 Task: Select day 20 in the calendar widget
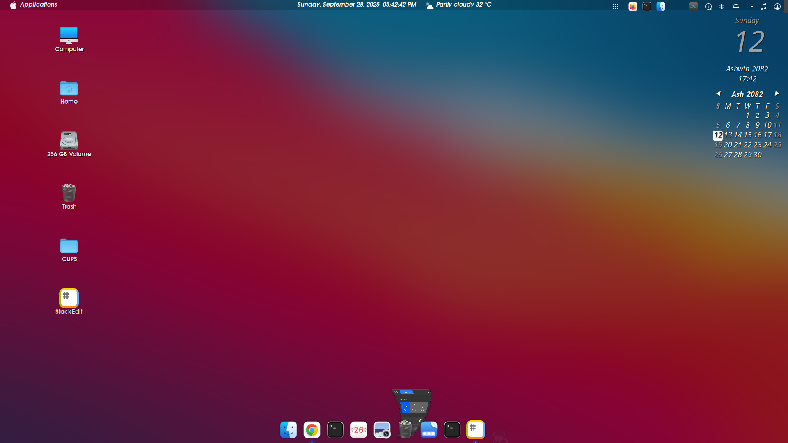click(x=728, y=145)
